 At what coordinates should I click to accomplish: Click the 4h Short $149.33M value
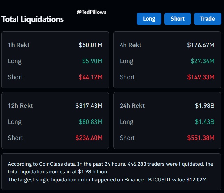tap(201, 77)
